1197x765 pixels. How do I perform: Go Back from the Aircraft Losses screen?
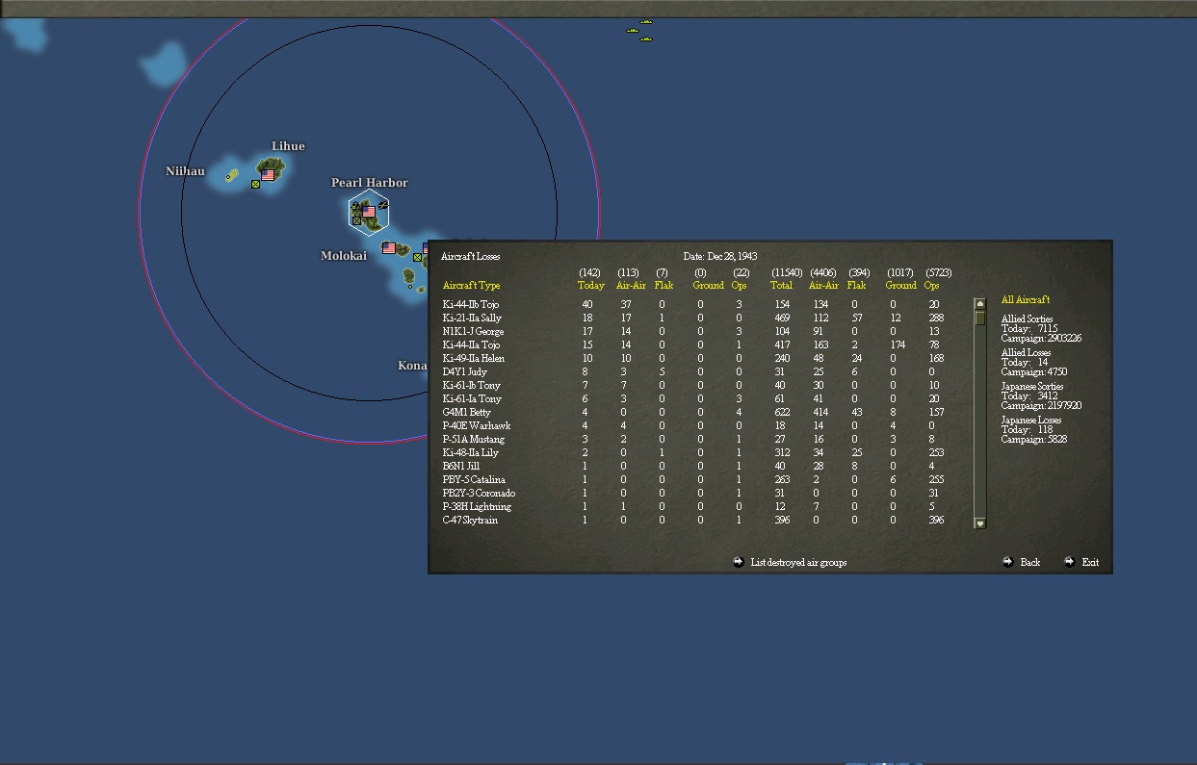pos(1030,562)
